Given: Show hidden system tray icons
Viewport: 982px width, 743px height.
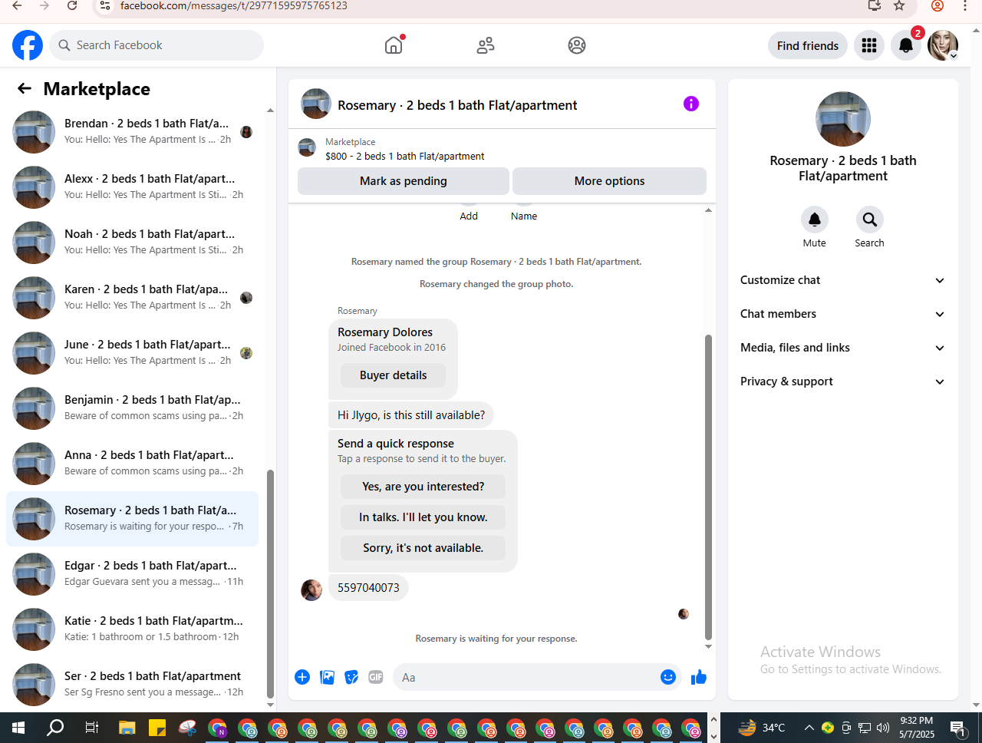Looking at the screenshot, I should pyautogui.click(x=809, y=728).
